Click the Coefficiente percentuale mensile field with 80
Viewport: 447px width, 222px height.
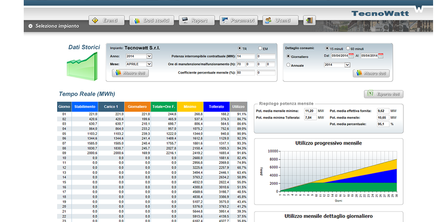[x=245, y=73]
